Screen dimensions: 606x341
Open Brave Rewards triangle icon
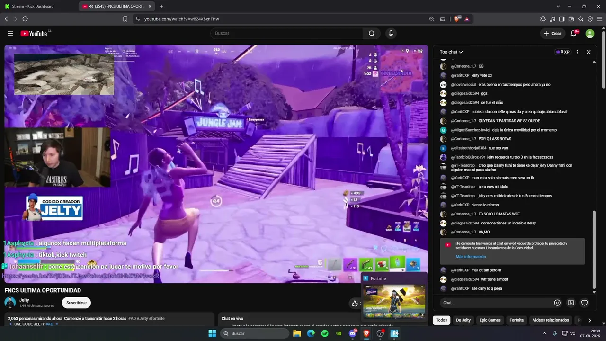[x=467, y=19]
